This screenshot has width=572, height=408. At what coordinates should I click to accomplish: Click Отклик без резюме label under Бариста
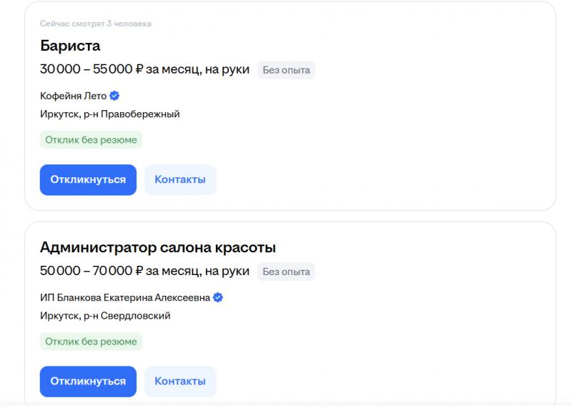pos(91,140)
